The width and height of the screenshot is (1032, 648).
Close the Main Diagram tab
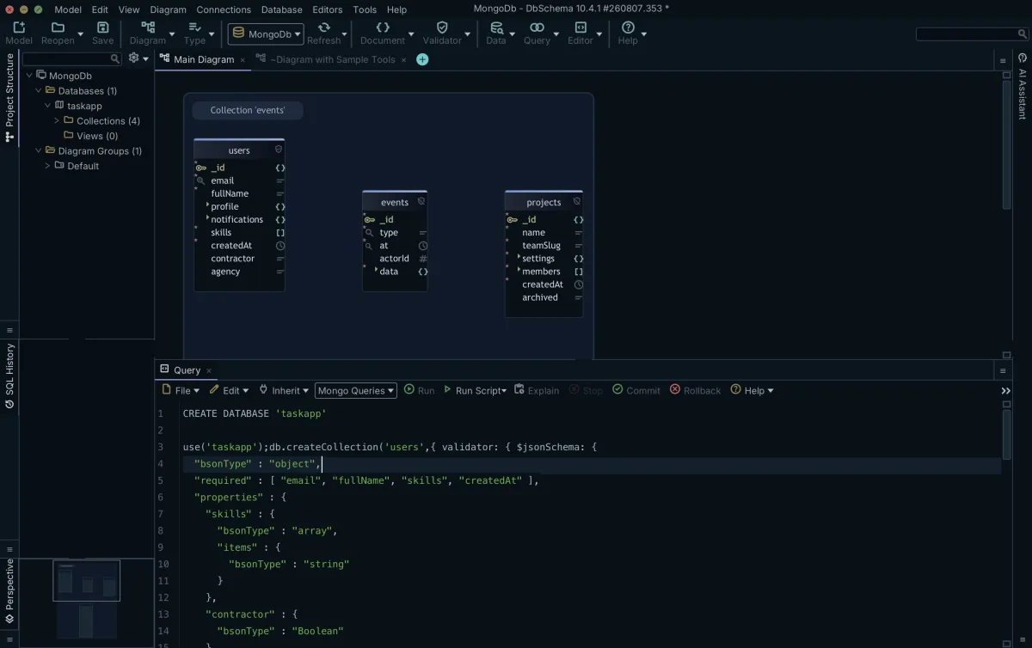pyautogui.click(x=243, y=59)
